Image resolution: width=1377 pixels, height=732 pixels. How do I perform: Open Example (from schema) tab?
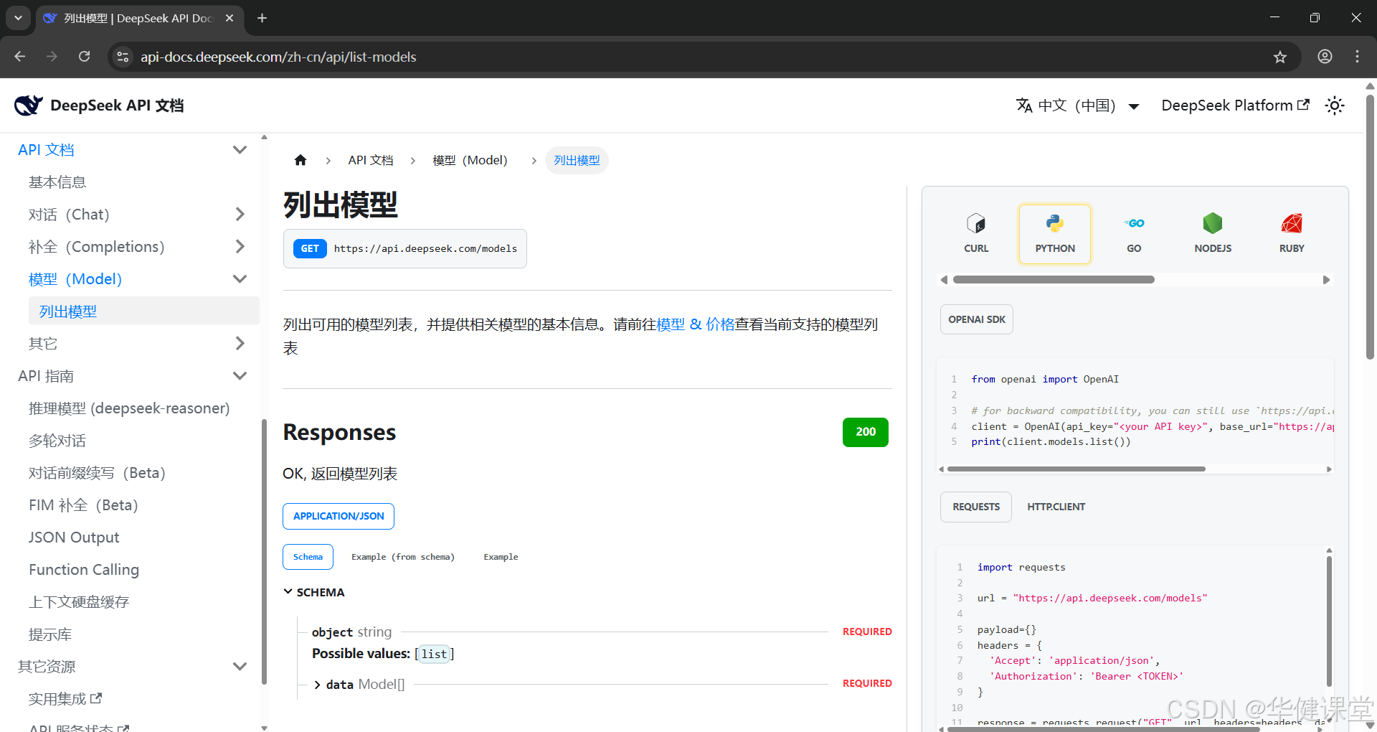point(403,557)
